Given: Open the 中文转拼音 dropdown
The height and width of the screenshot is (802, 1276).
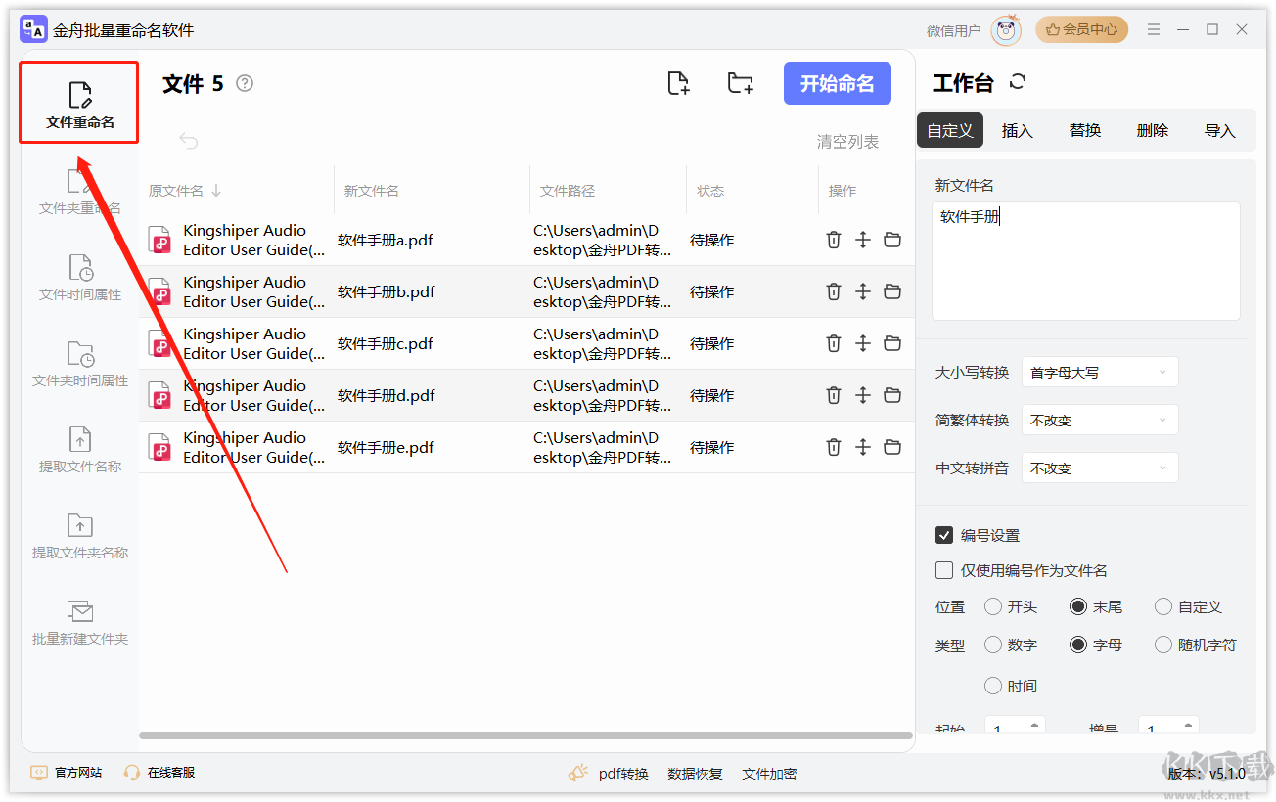Looking at the screenshot, I should point(1099,468).
